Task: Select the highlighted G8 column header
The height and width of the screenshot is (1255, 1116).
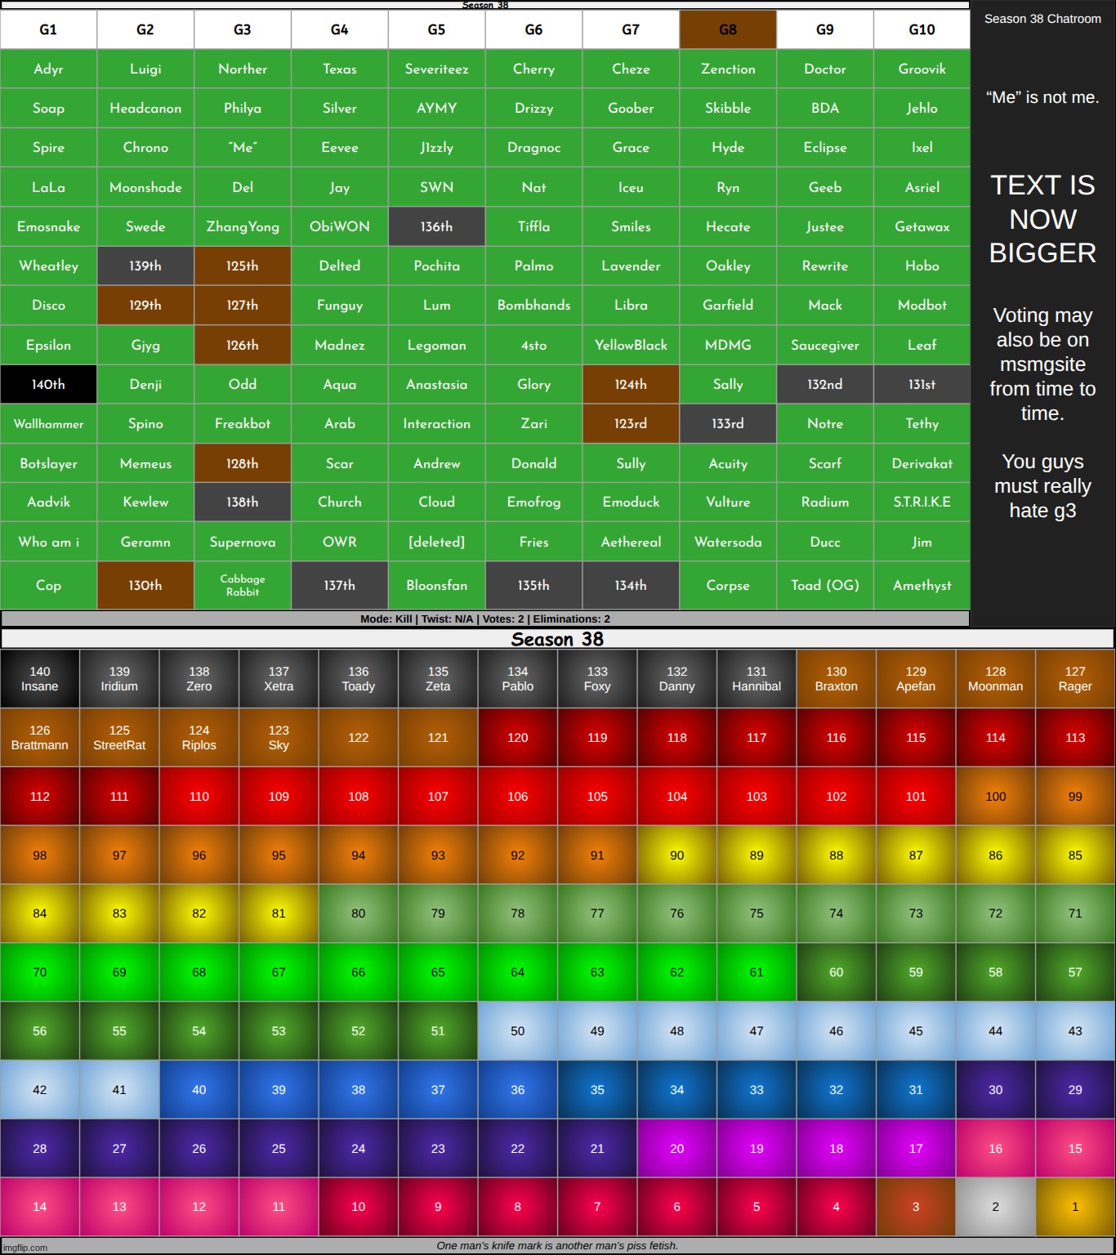Action: 728,30
